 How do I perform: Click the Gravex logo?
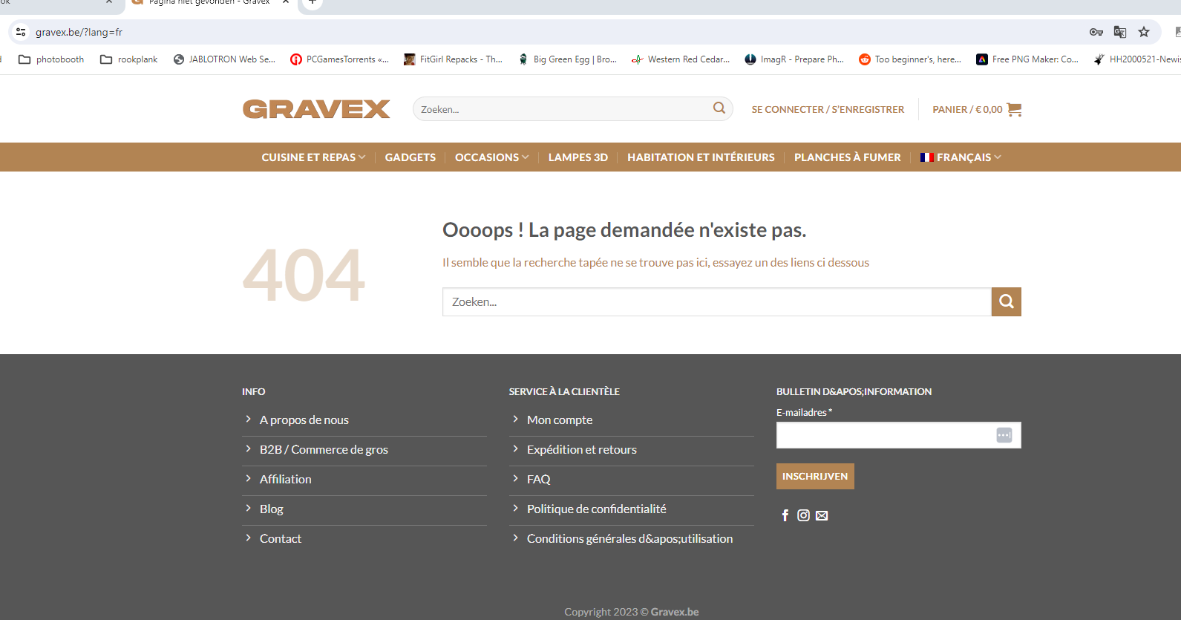316,109
